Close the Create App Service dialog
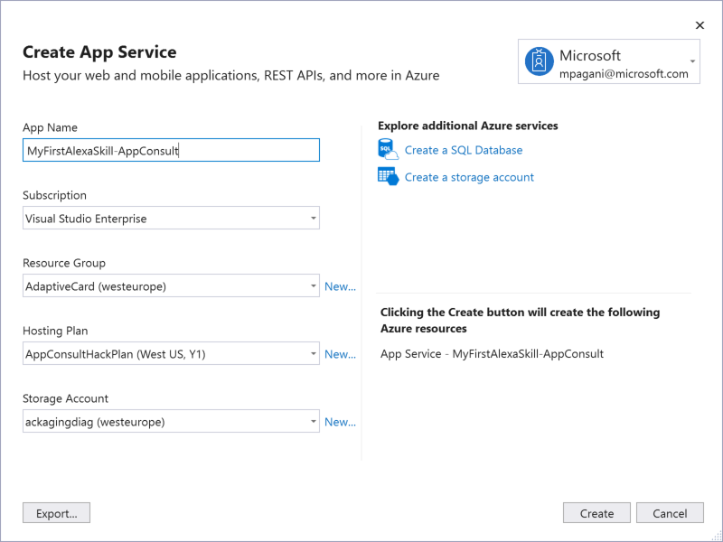Screen dimensions: 723x542 tap(700, 25)
